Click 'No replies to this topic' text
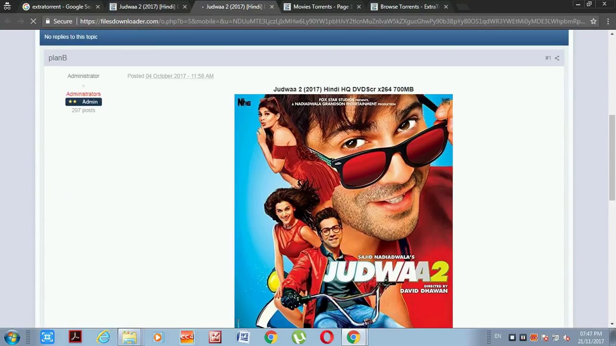The image size is (616, 346). tap(71, 37)
